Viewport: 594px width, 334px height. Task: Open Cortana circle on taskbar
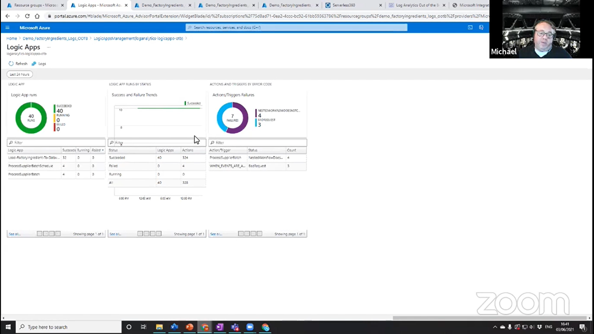pos(129,327)
